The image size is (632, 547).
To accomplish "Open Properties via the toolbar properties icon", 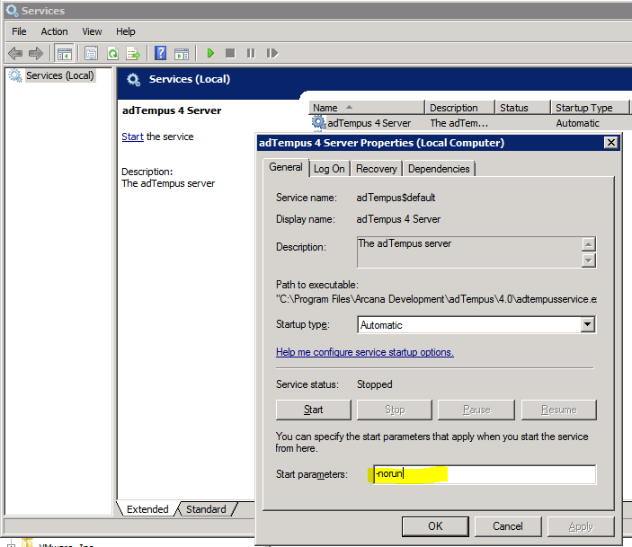I will coord(92,53).
